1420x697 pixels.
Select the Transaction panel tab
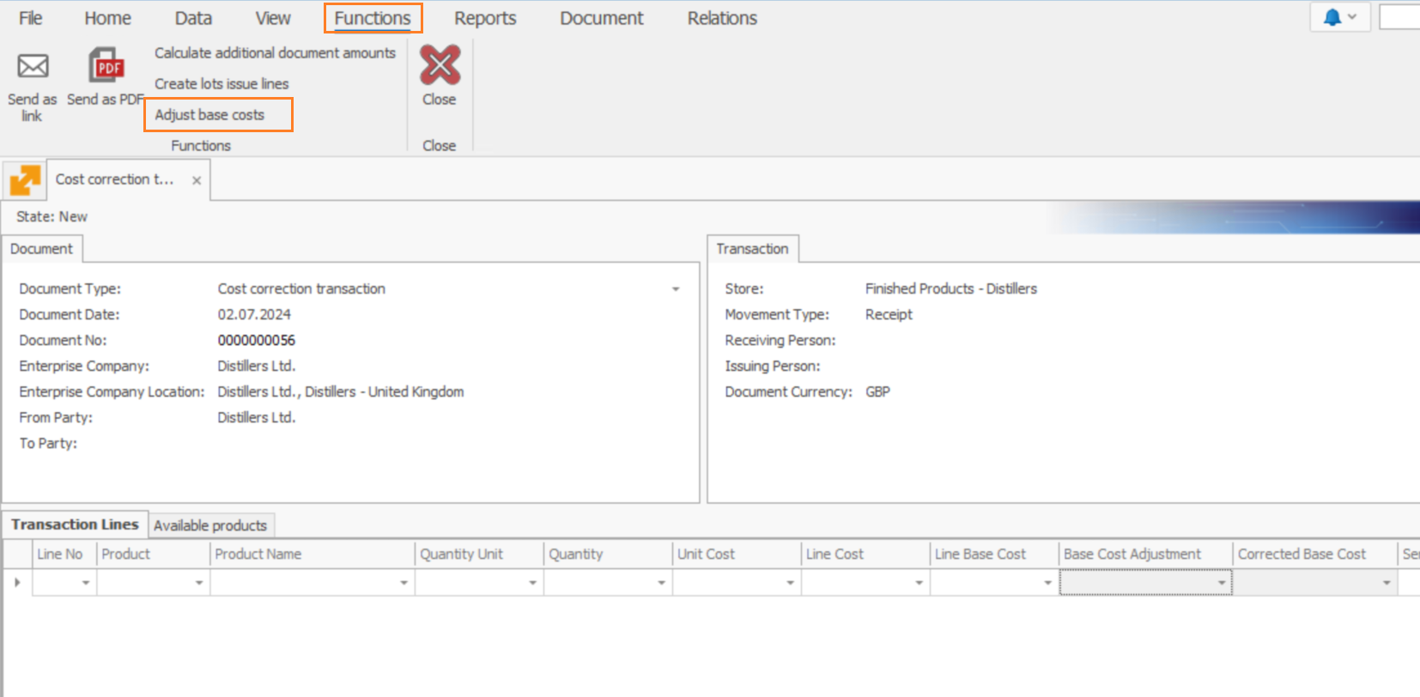[752, 248]
